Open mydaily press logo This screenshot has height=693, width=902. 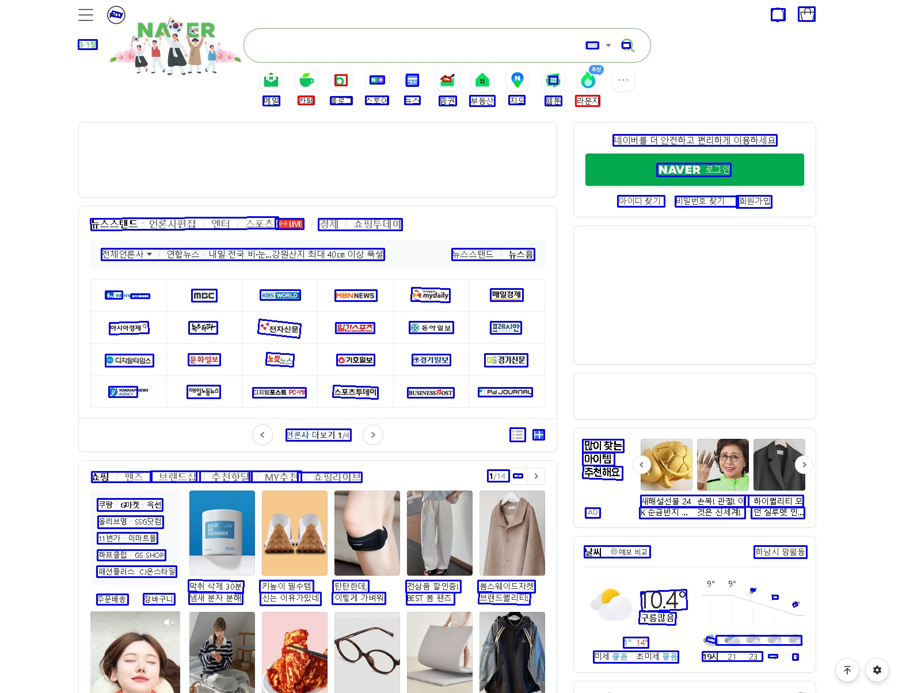coord(431,295)
